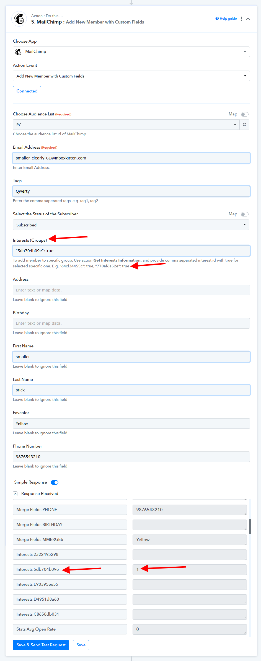Click the response panel scrollbar thumb

click(250, 526)
